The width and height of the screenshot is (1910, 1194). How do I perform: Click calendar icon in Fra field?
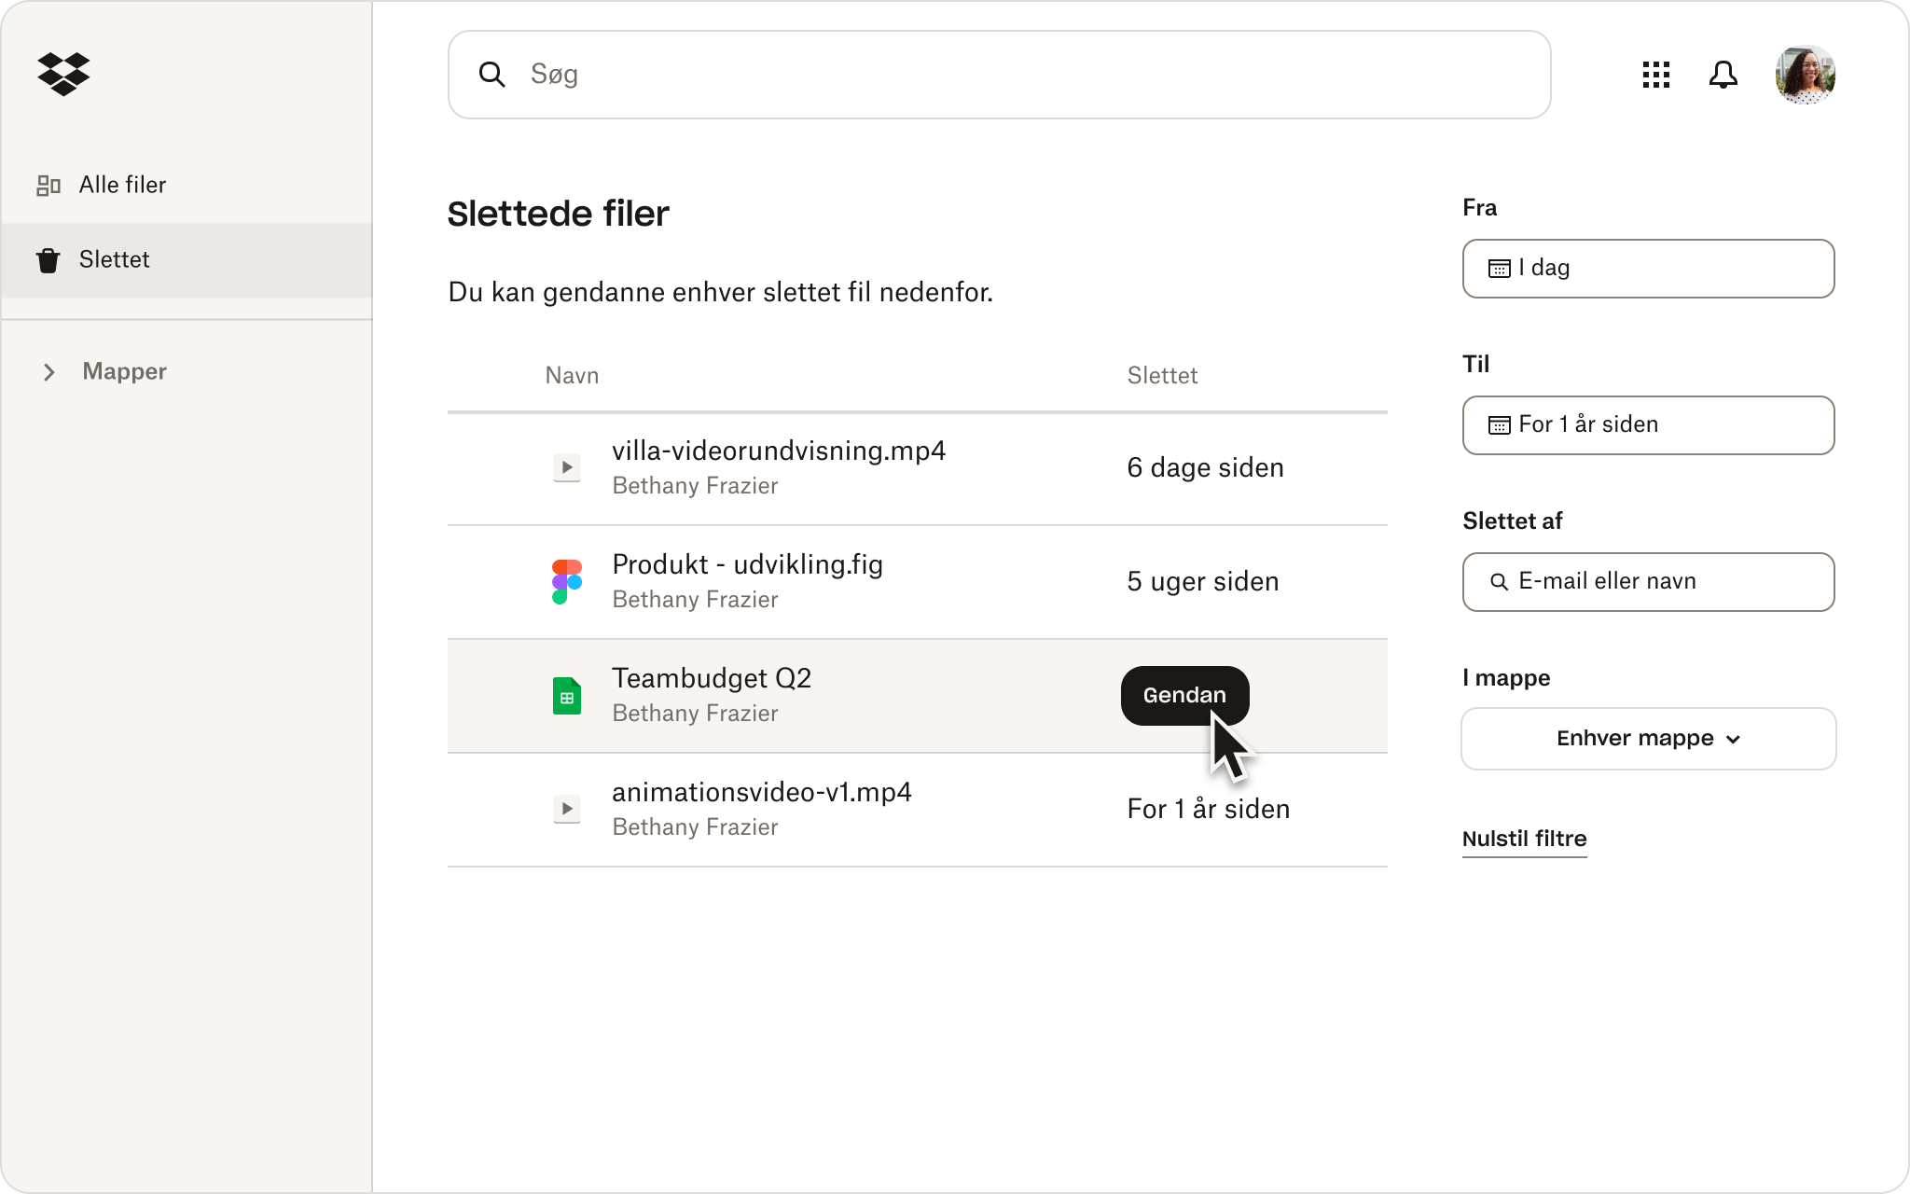(1499, 269)
